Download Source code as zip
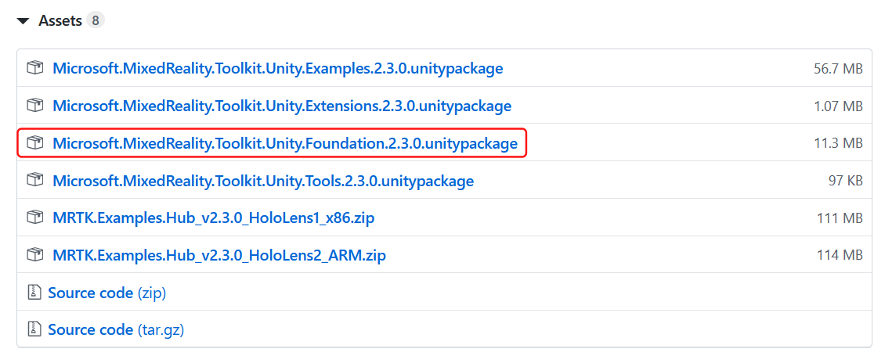The width and height of the screenshot is (885, 356). pos(107,293)
